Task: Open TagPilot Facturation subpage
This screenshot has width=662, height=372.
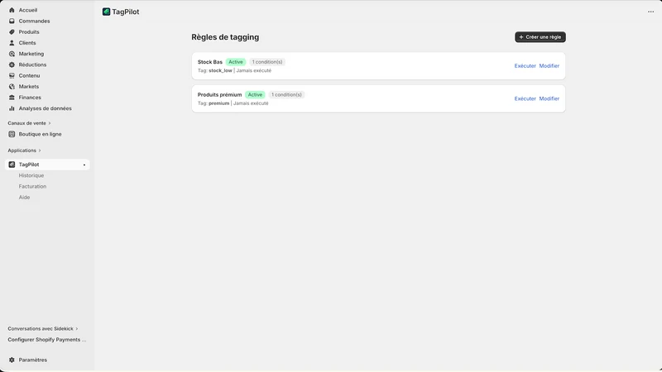Action: [32, 187]
